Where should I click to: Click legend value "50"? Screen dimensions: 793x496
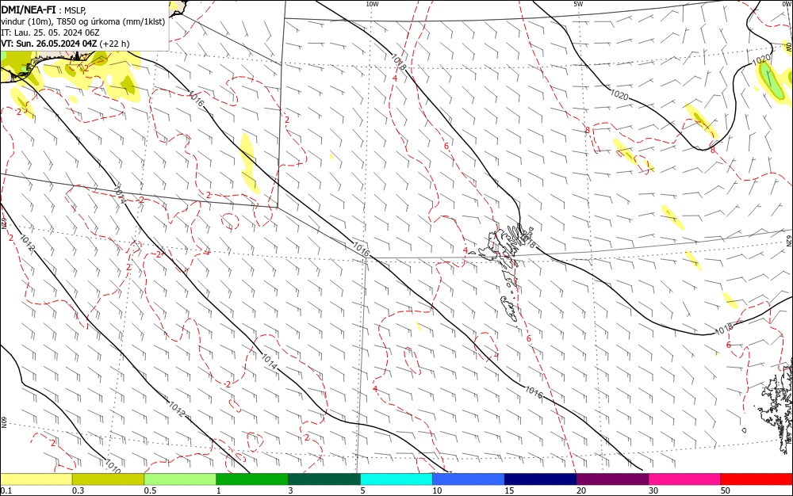pyautogui.click(x=726, y=490)
